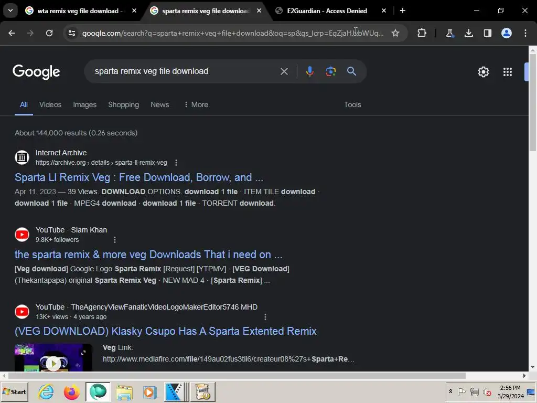Open the taskbar clock showing 2:56 PM

click(x=510, y=391)
